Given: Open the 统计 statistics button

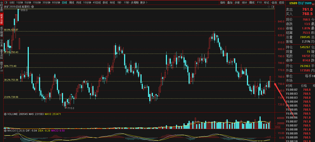Looking at the screenshot, I should (x=244, y=3).
